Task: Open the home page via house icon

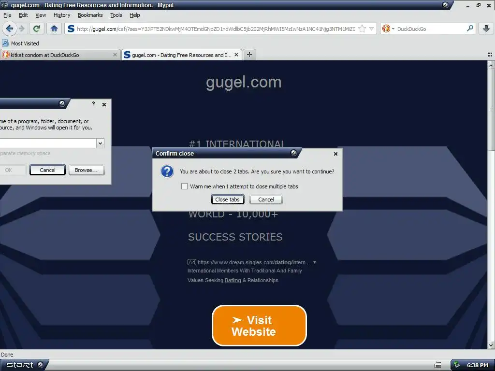Action: click(x=54, y=29)
